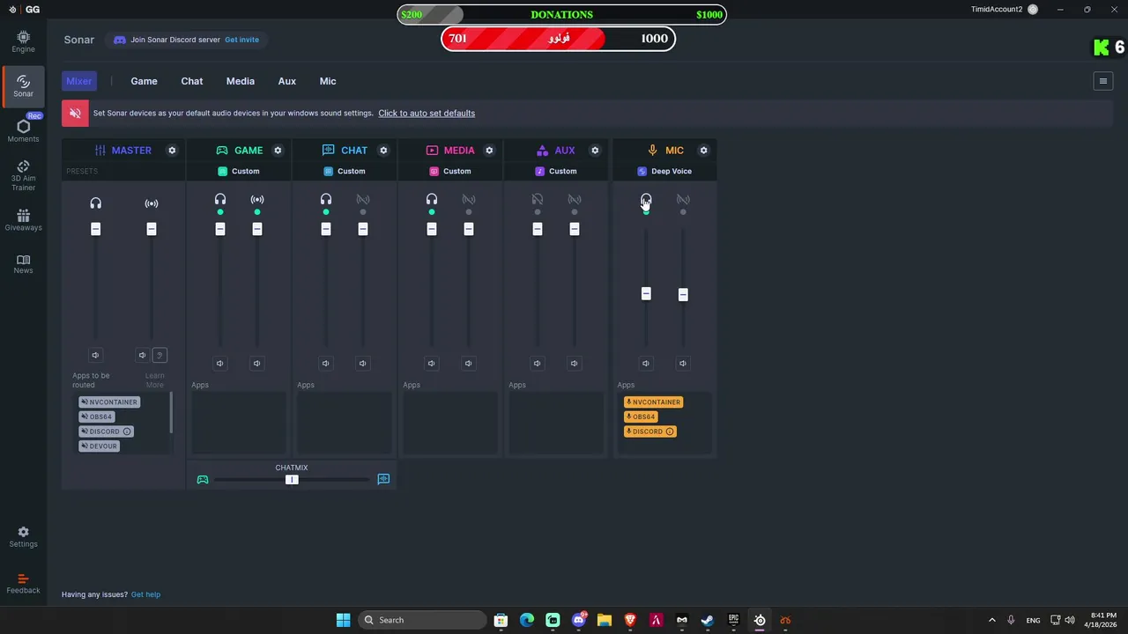Click the Get invite Discord link
The width and height of the screenshot is (1128, 634).
[241, 40]
